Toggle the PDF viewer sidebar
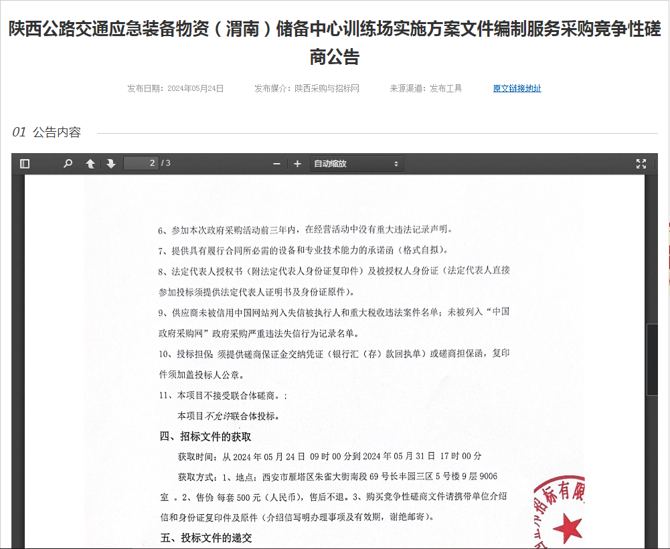Screen dimensions: 670x549 (25, 164)
